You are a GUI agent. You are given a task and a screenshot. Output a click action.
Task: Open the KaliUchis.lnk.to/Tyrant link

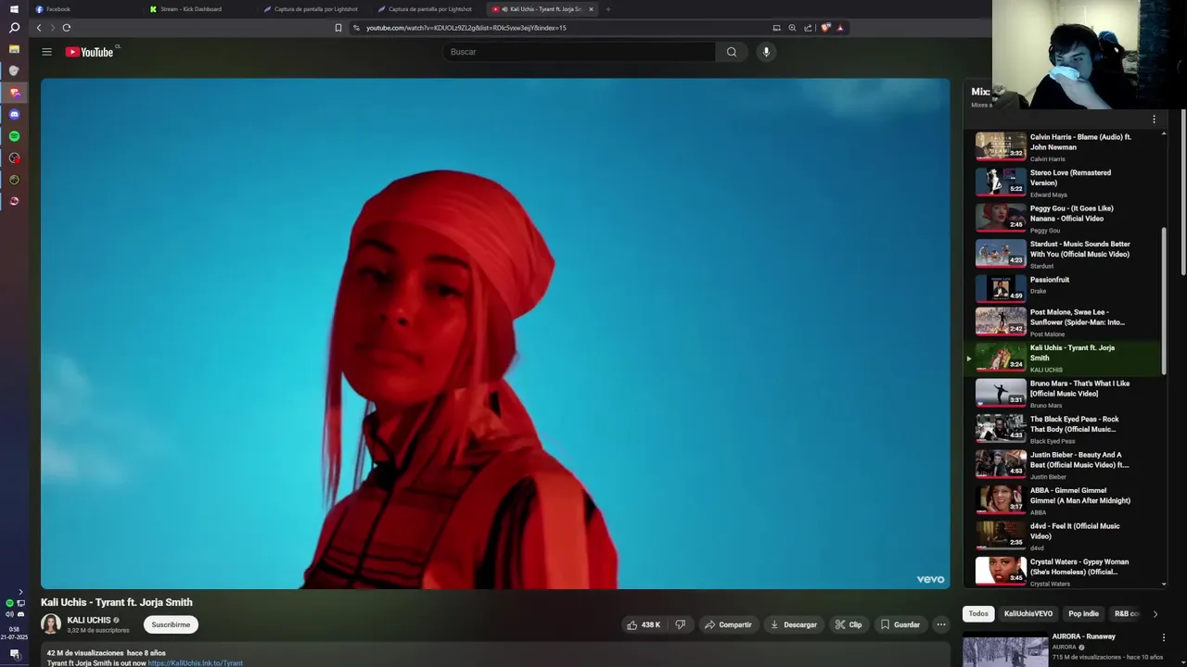[195, 663]
